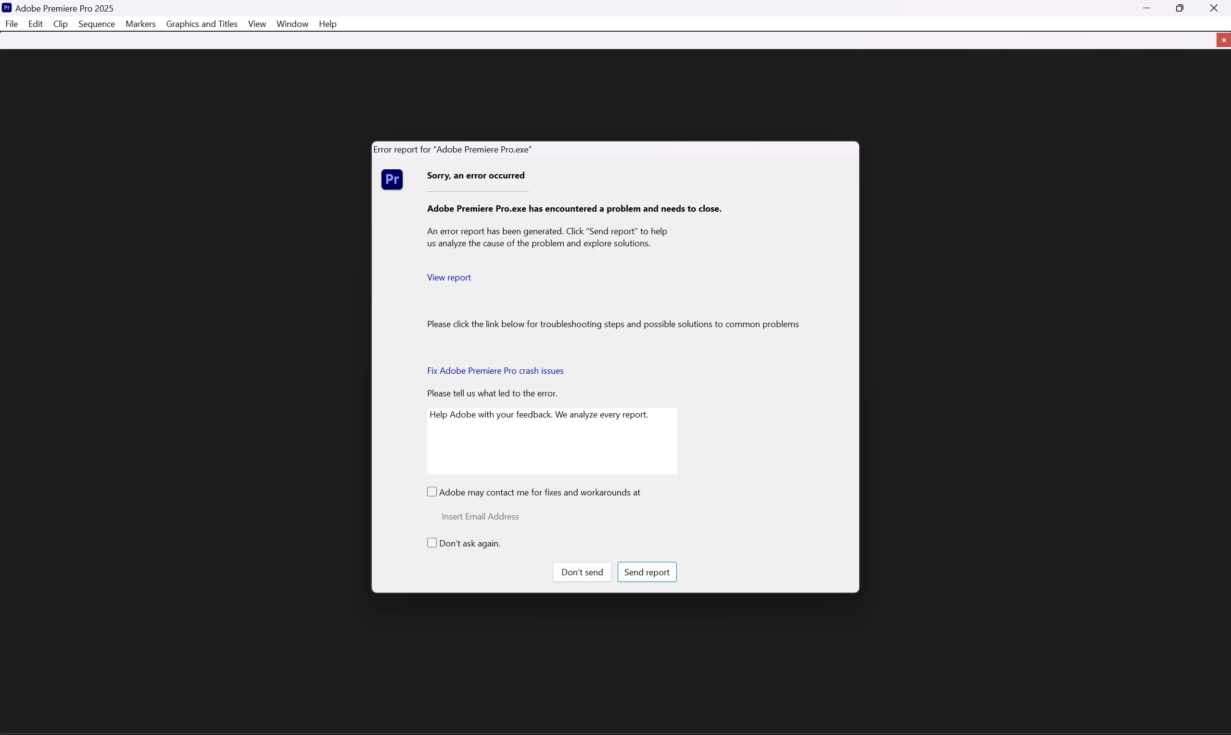
Task: Open the View report link
Action: coord(449,278)
